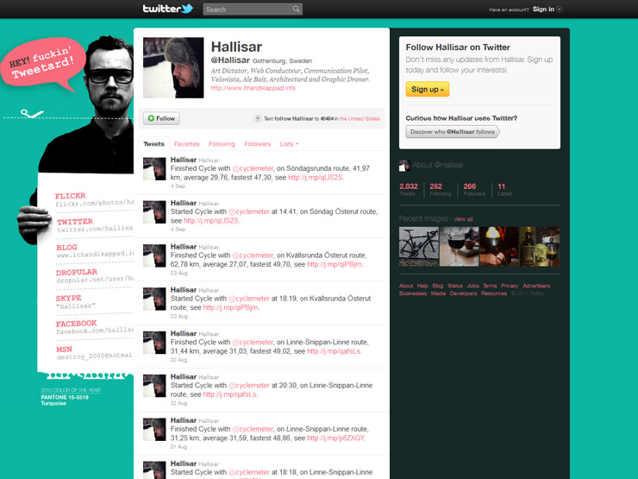
Task: Click the 262 Following count
Action: pyautogui.click(x=441, y=189)
